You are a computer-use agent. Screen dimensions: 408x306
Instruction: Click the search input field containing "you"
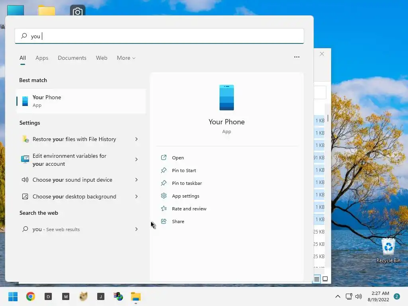159,36
